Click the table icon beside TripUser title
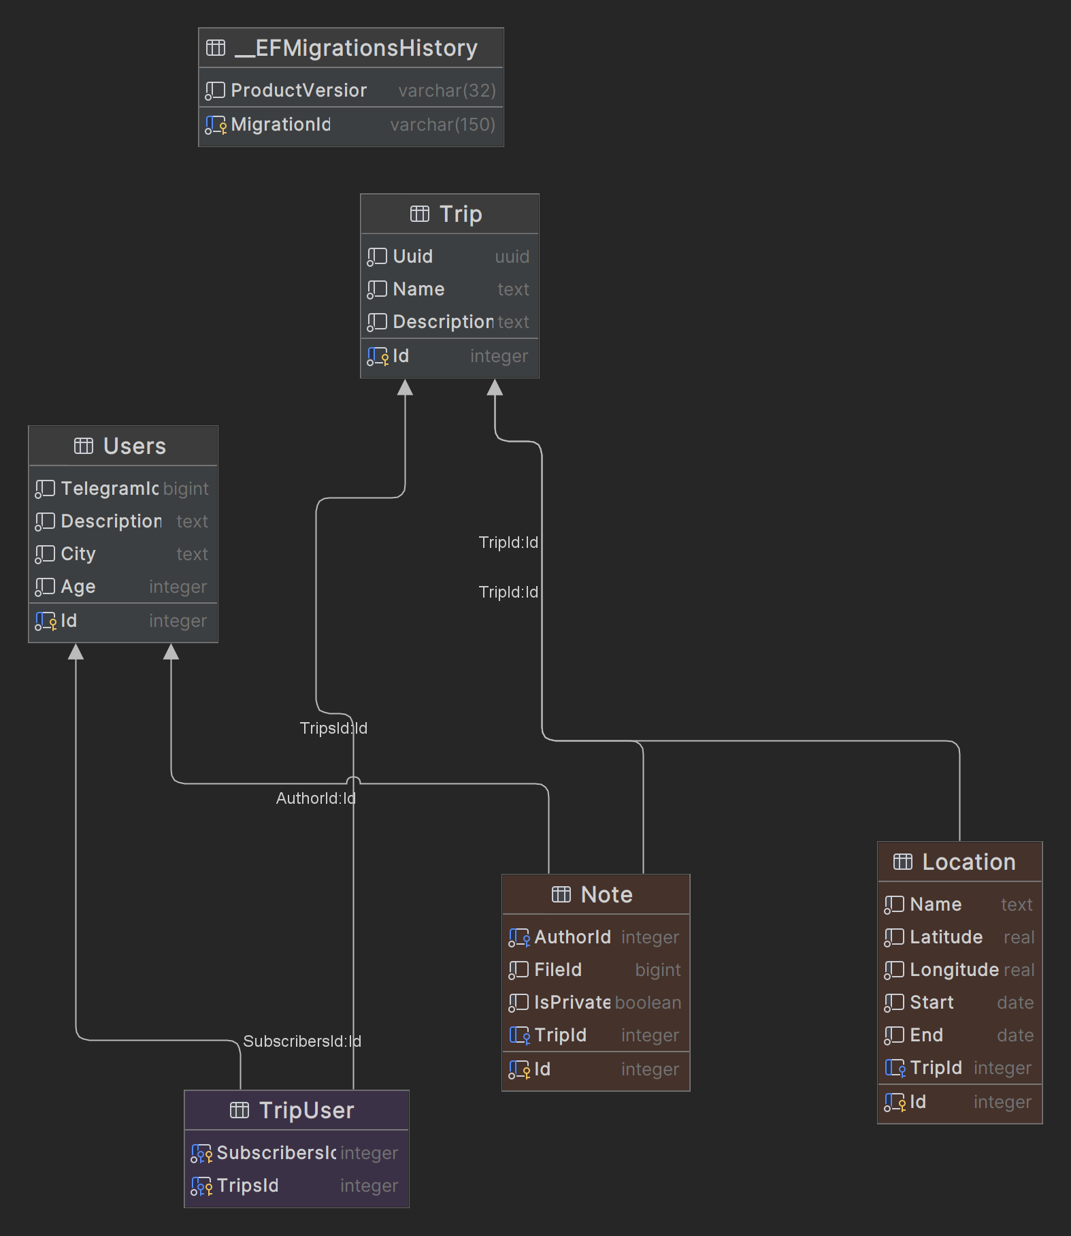 [240, 1110]
